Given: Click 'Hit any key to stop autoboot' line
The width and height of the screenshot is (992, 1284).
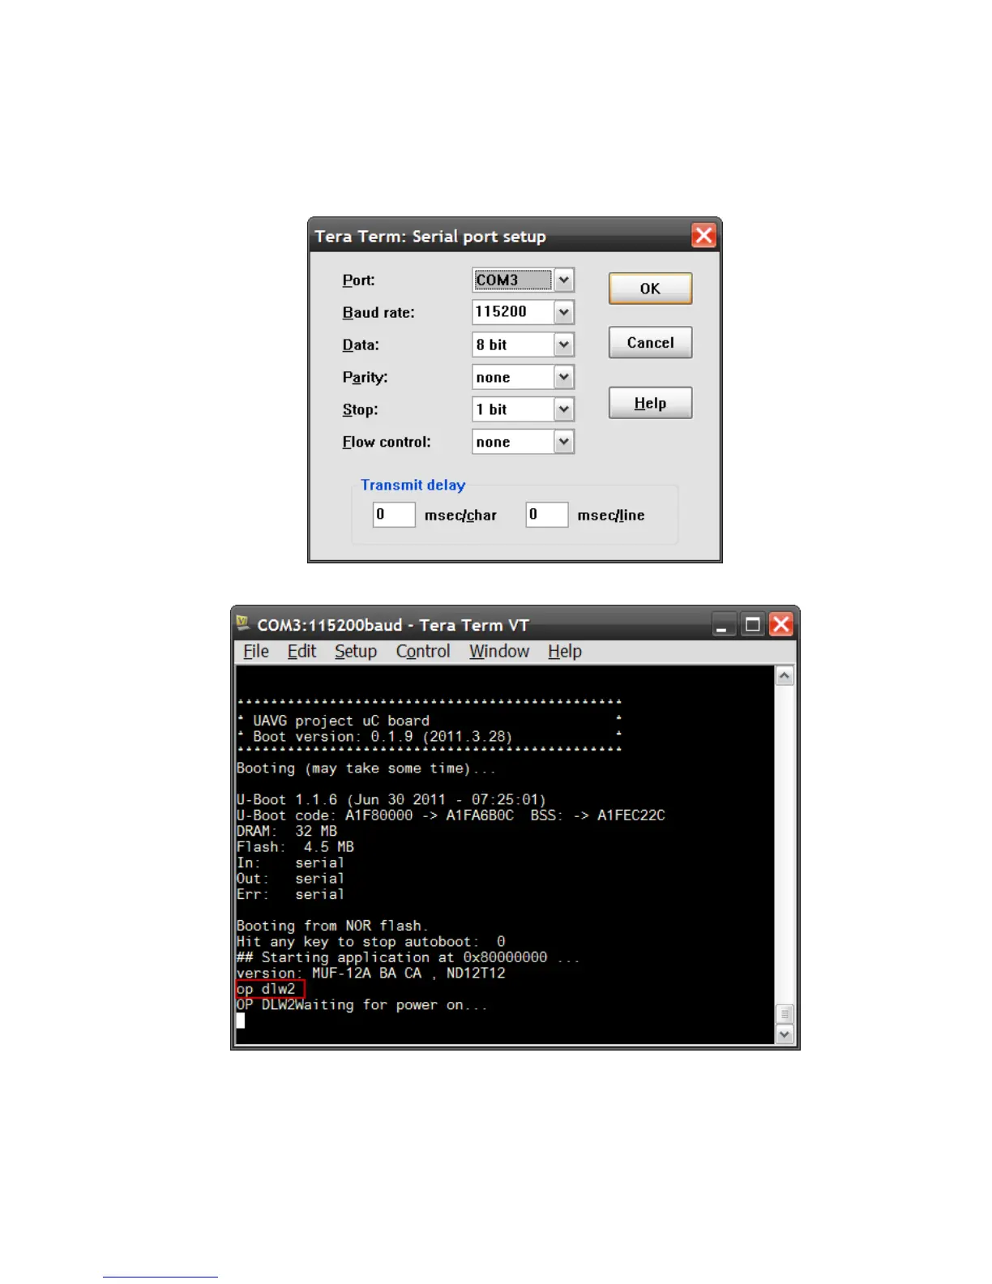Looking at the screenshot, I should pos(370,942).
